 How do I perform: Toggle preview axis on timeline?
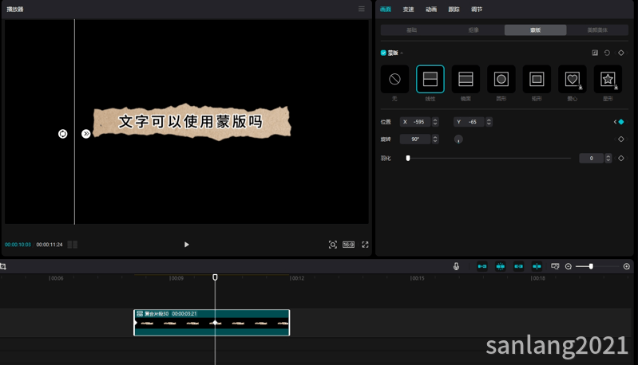pos(537,266)
